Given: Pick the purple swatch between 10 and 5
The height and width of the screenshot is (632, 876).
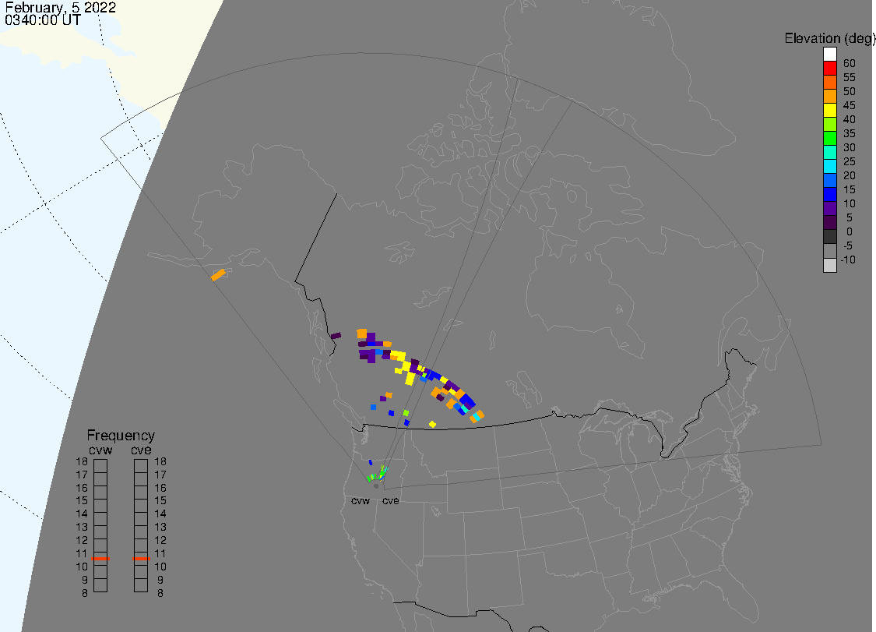Looking at the screenshot, I should click(829, 208).
